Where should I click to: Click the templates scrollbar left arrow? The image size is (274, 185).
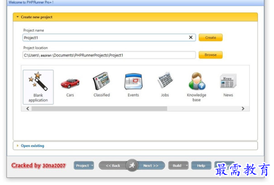[x=27, y=109]
